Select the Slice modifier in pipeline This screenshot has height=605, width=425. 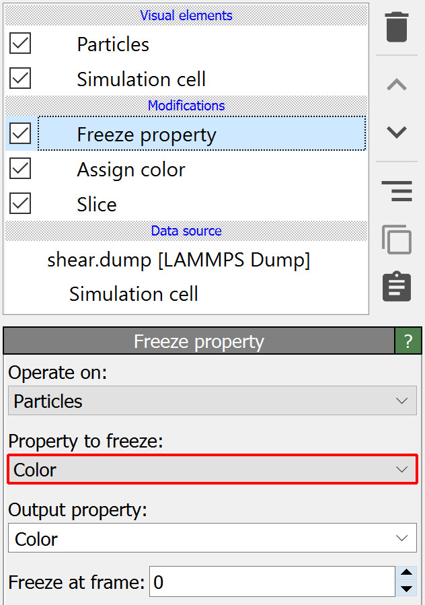(x=97, y=205)
